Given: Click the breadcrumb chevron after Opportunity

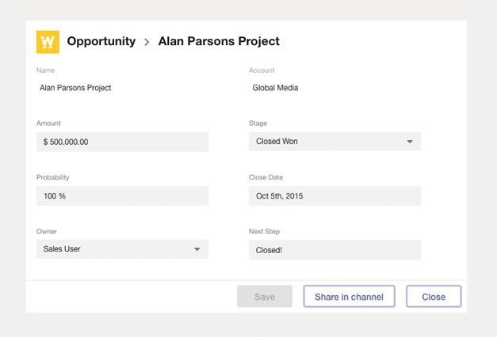Looking at the screenshot, I should 147,42.
